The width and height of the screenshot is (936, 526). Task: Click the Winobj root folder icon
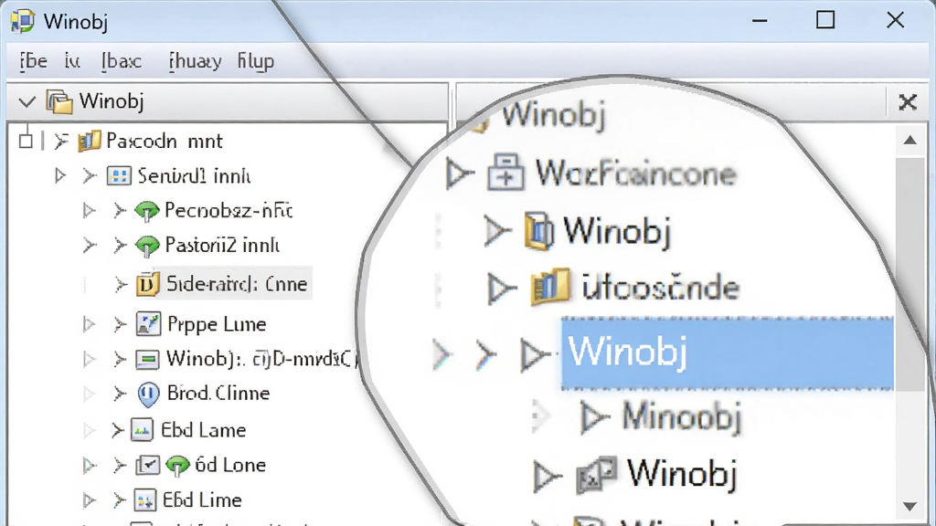[x=59, y=101]
